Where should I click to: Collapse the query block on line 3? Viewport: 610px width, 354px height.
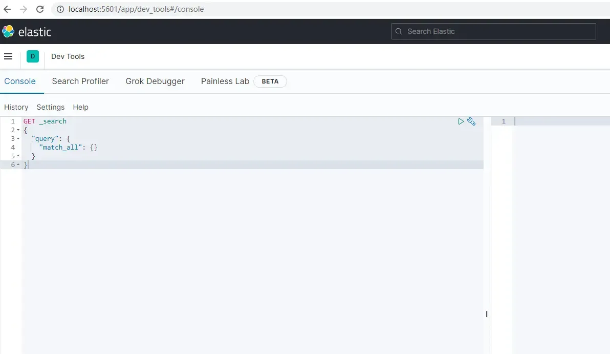tap(18, 139)
